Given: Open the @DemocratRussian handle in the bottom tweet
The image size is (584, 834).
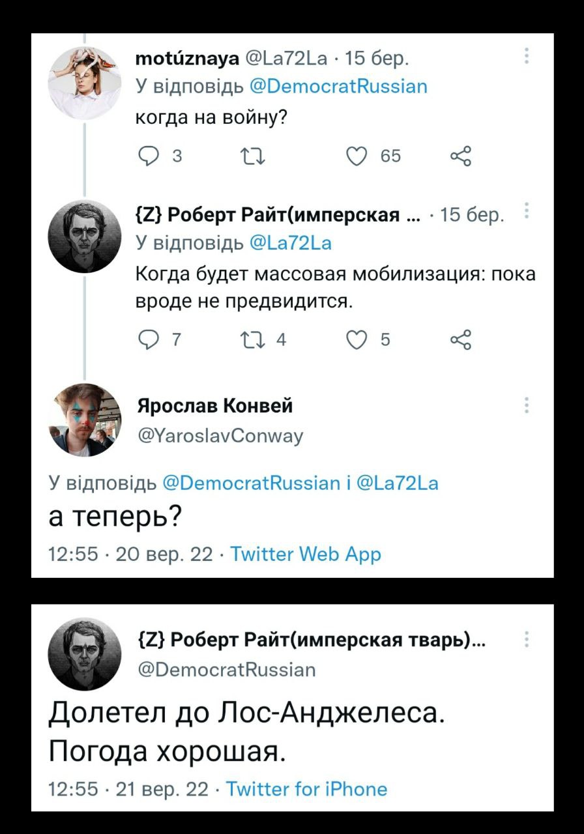Looking at the screenshot, I should [227, 670].
